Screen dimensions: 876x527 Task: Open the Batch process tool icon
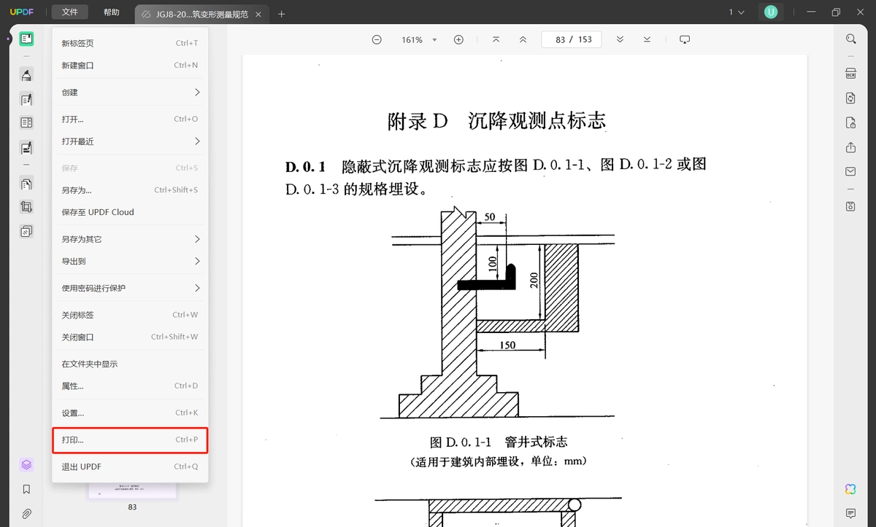[x=26, y=231]
